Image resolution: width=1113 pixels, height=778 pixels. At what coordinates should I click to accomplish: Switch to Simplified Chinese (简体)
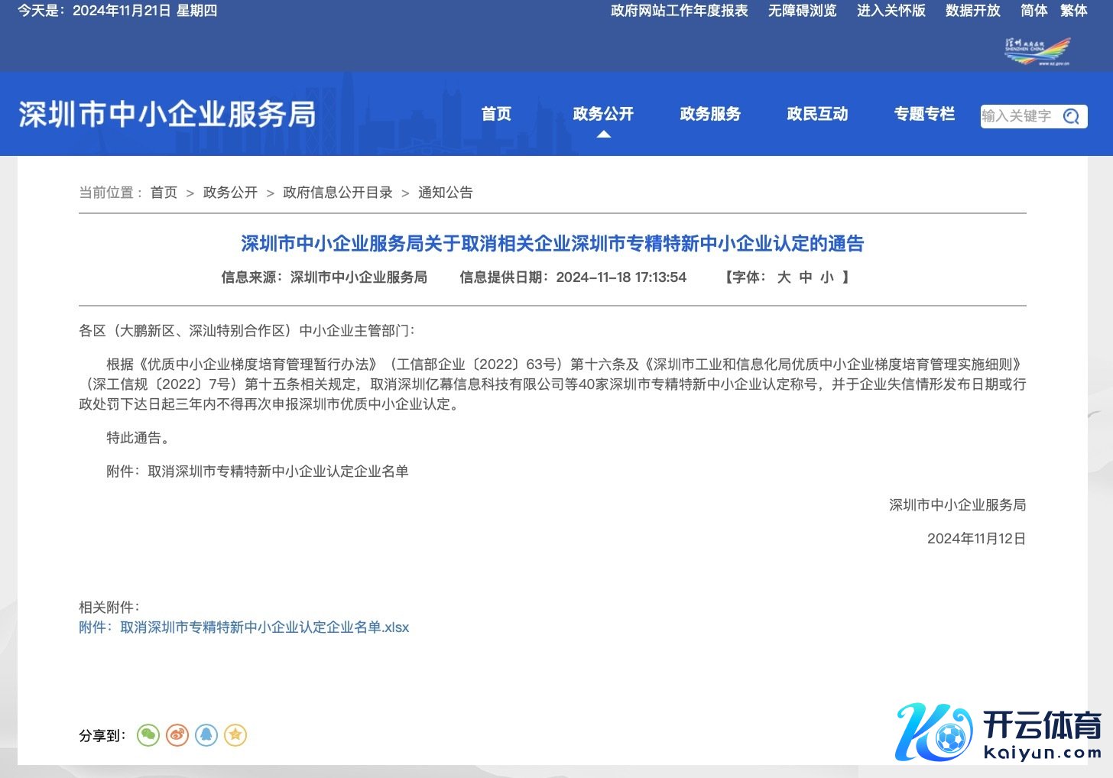pos(1033,11)
